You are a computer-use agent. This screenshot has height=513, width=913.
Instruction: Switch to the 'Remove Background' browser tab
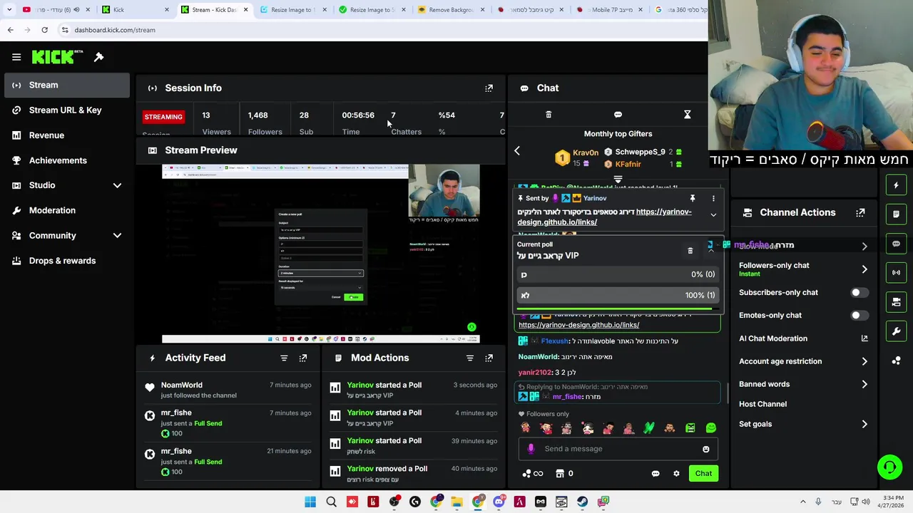[451, 10]
